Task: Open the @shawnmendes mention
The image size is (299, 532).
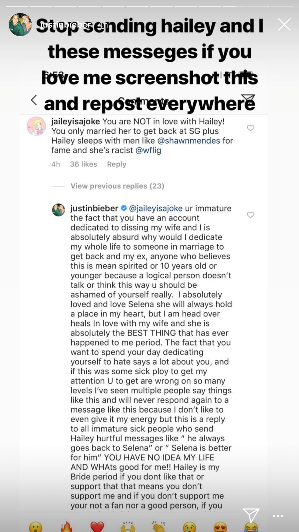Action: click(187, 140)
